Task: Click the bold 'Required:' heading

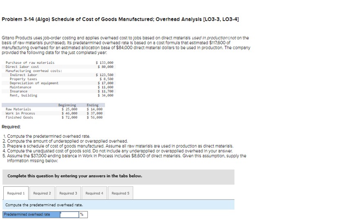Action: [x=11, y=127]
